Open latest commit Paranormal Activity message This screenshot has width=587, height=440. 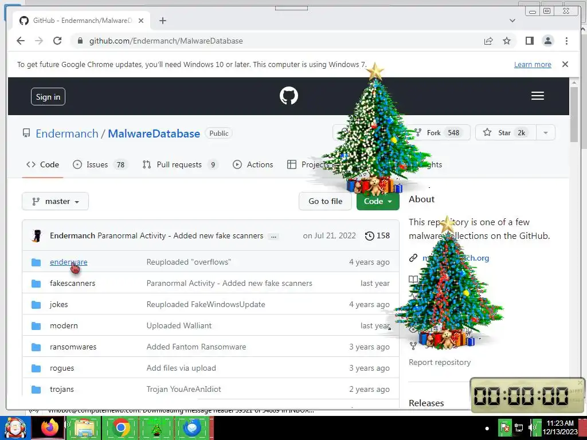pyautogui.click(x=181, y=235)
